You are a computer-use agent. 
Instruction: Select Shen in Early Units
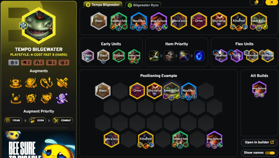[88, 55]
